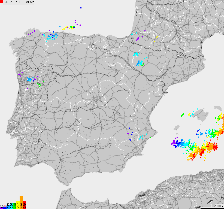Click the red square indicator beside the timestamp
Viewport: 224px width, 209px height.
click(x=2, y=2)
